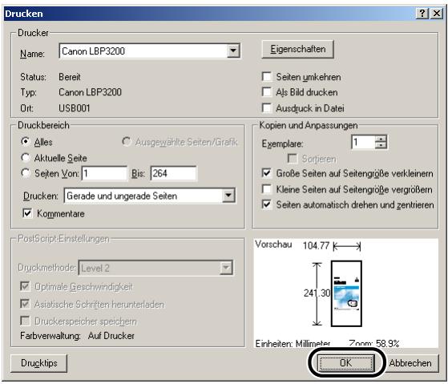Select Aktuelle Seite radio button
This screenshot has height=384, width=448.
[26, 157]
